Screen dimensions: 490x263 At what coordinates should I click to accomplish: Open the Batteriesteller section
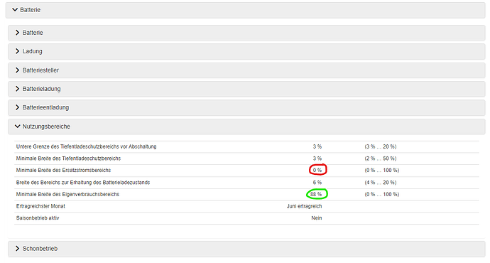(x=246, y=70)
